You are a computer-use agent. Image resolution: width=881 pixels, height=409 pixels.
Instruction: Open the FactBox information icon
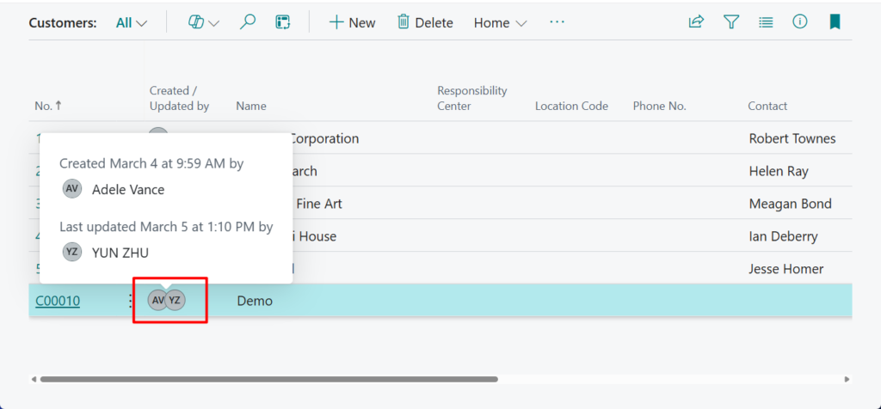800,22
